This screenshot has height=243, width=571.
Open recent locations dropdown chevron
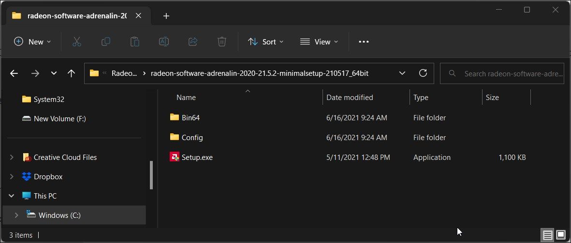tap(54, 73)
